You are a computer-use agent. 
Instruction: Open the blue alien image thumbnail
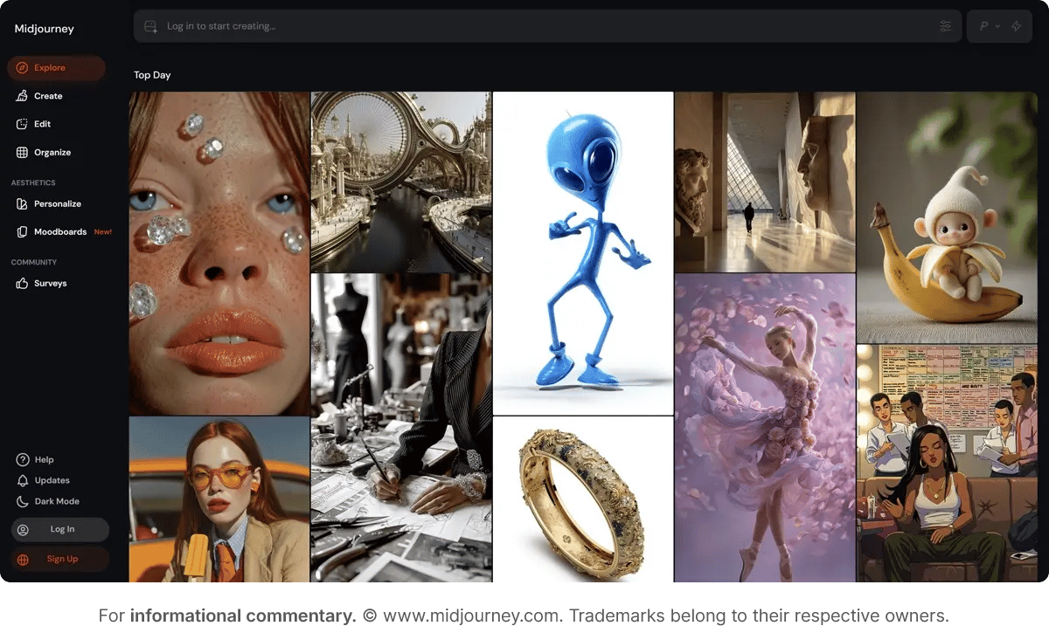click(x=582, y=251)
